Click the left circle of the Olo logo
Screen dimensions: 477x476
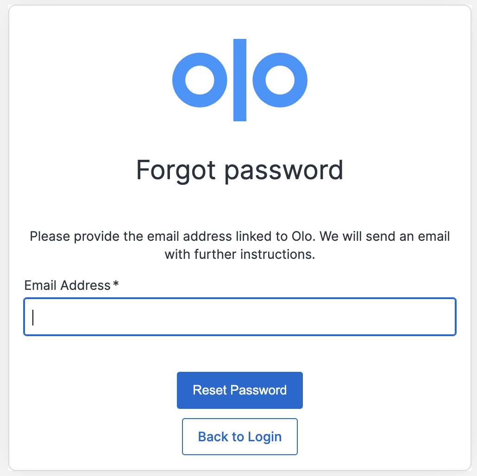[x=200, y=80]
